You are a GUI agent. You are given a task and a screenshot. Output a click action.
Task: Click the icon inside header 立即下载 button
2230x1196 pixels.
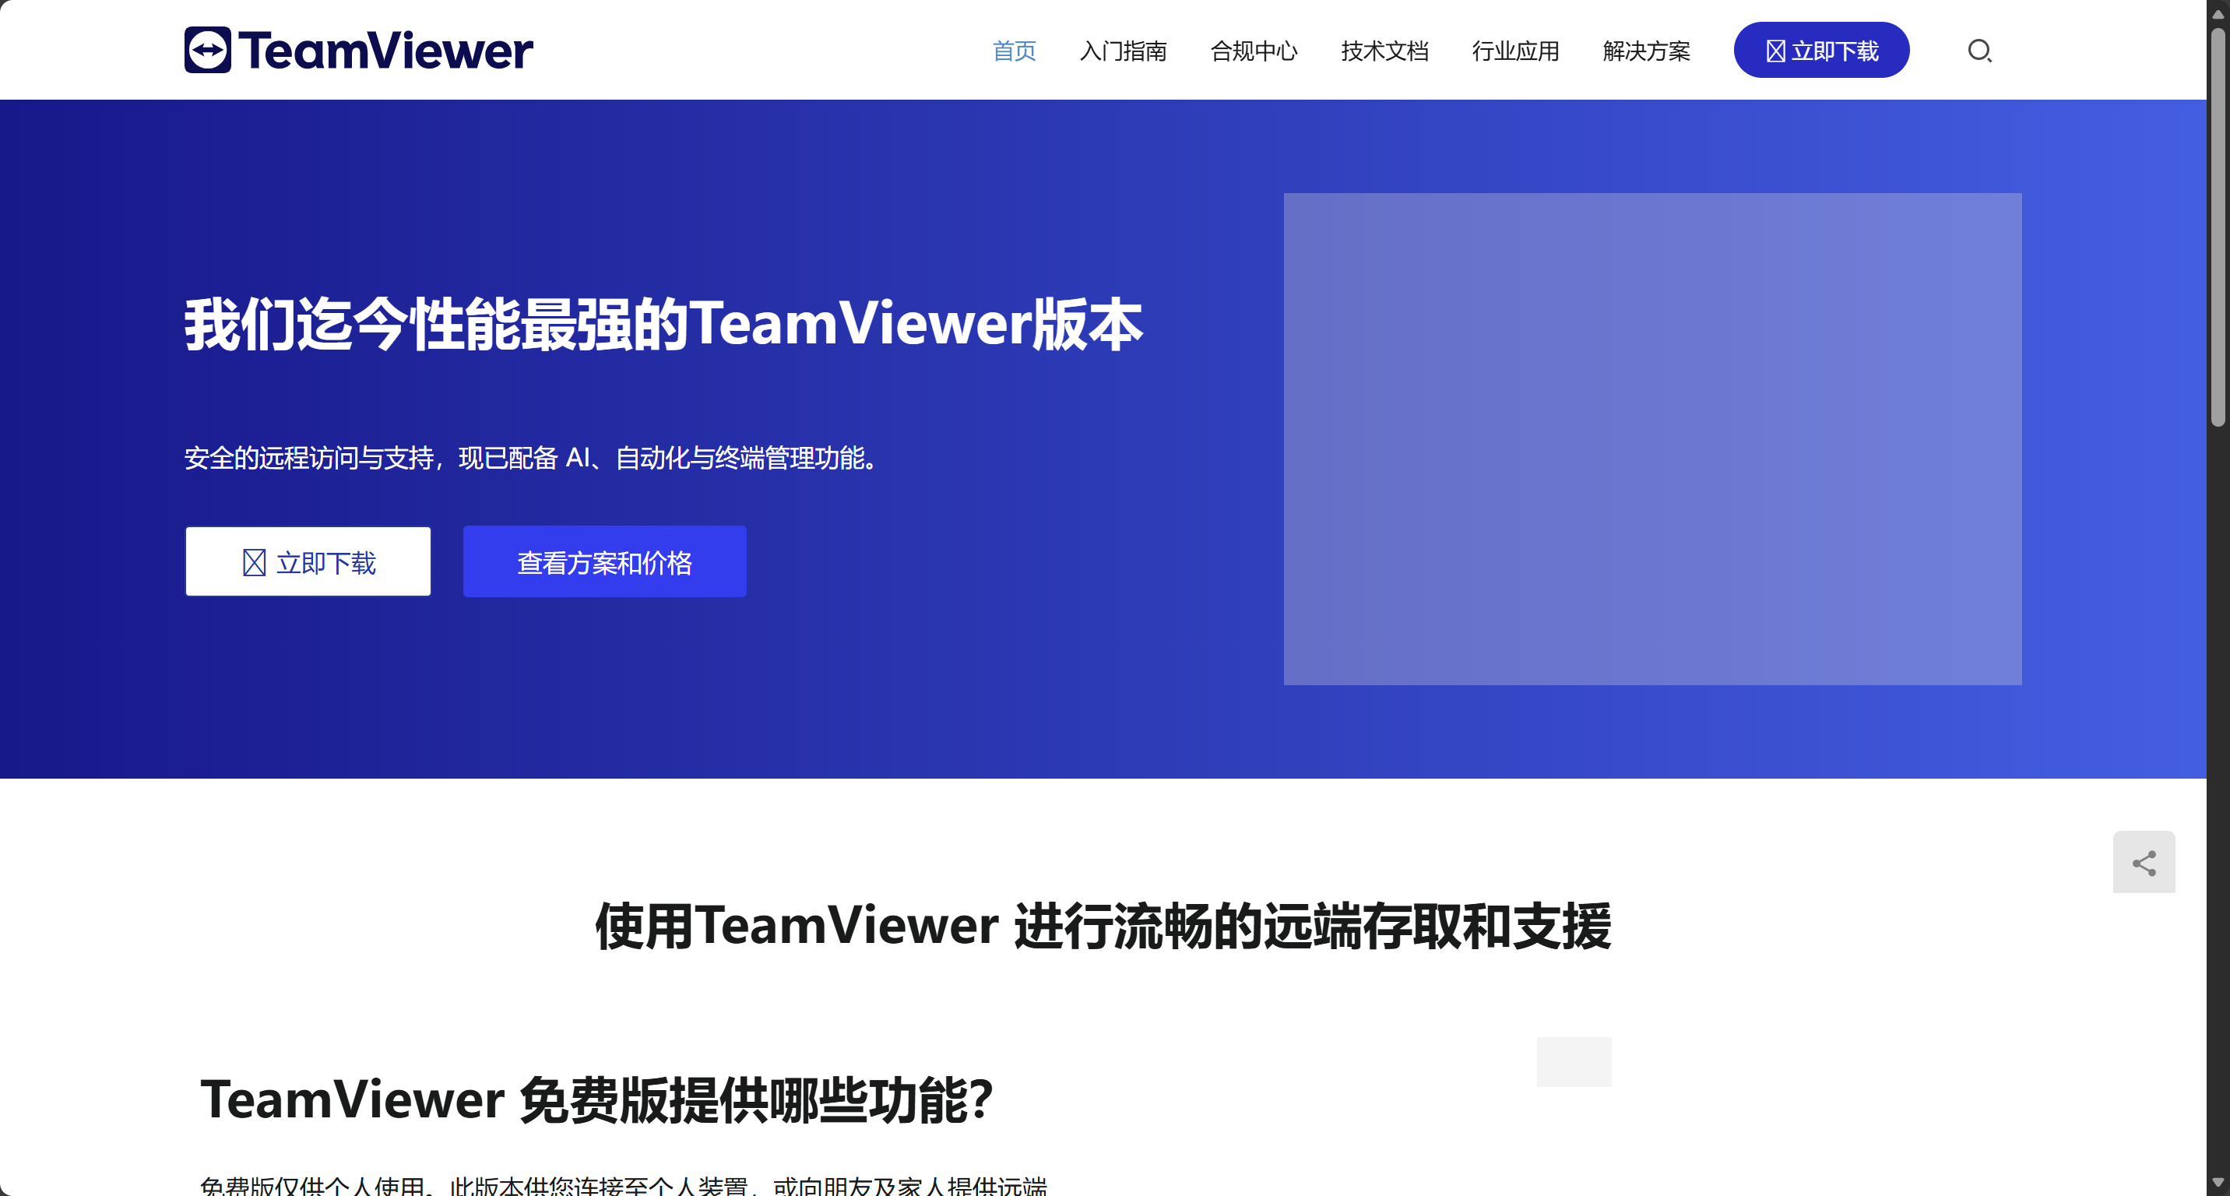tap(1775, 51)
